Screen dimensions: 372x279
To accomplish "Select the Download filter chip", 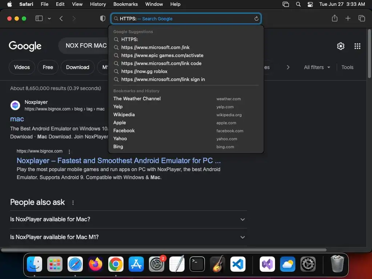I will coord(78,67).
